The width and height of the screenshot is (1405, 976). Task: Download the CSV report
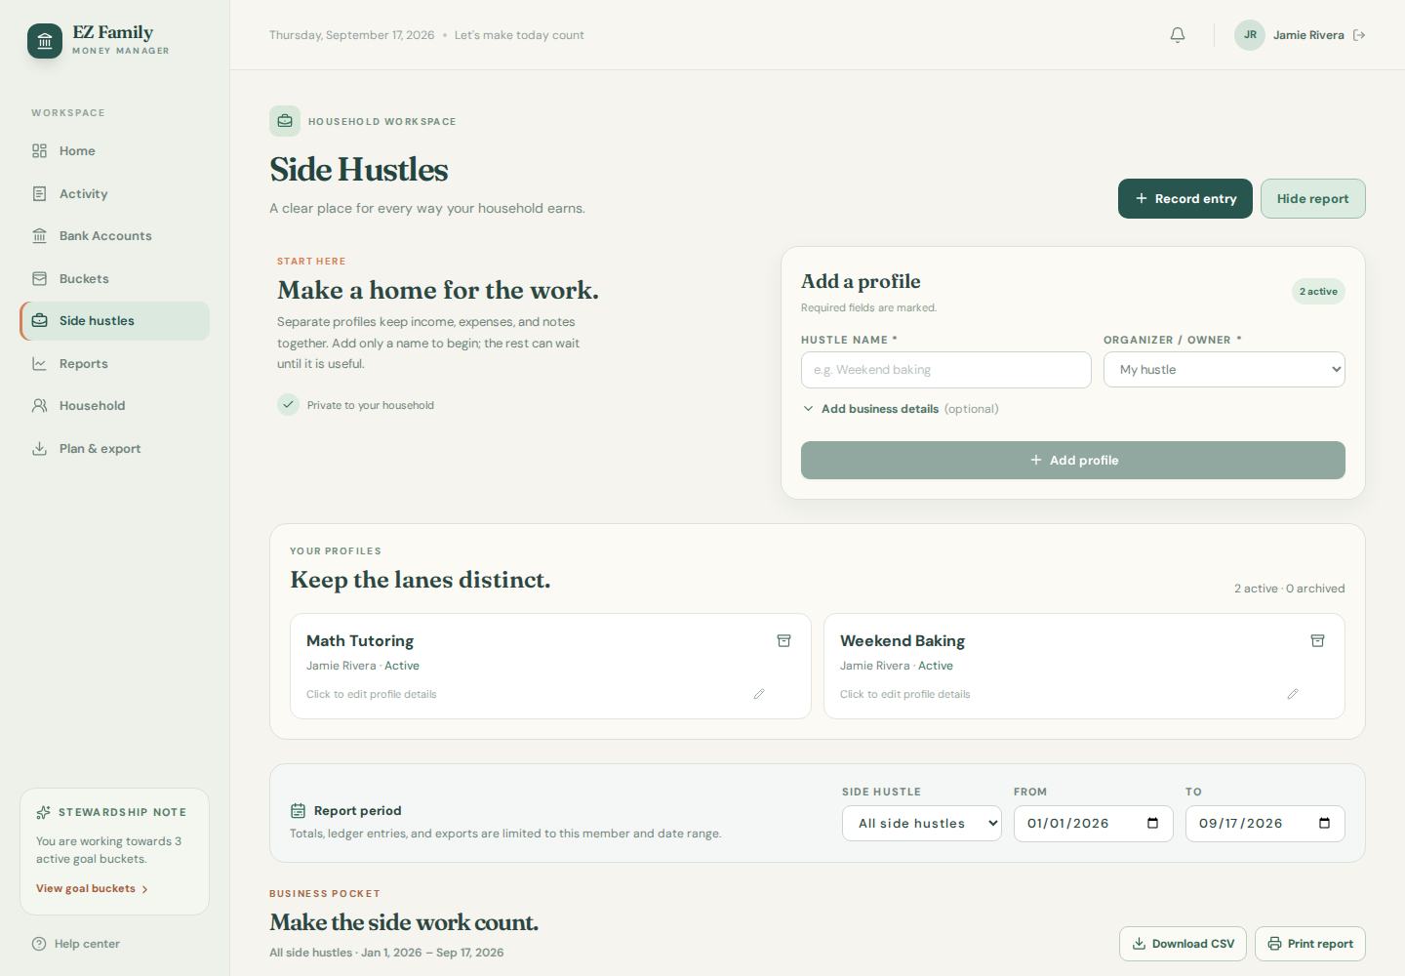1183,944
